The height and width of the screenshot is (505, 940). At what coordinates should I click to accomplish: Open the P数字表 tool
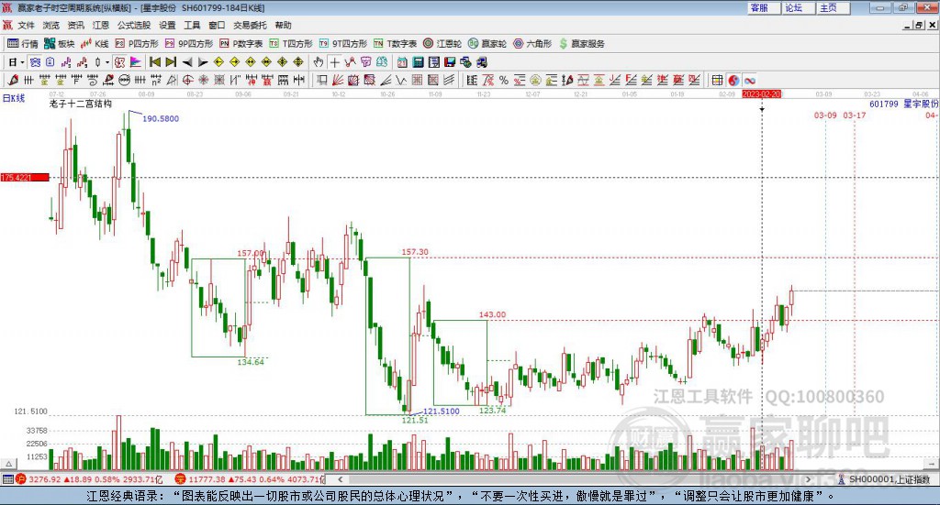coord(241,43)
